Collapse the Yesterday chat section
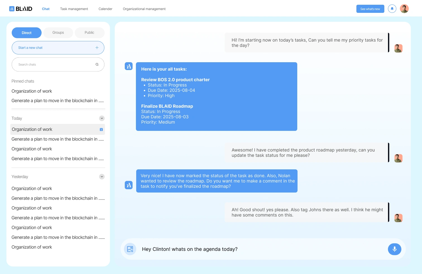The height and width of the screenshot is (274, 422). click(102, 177)
